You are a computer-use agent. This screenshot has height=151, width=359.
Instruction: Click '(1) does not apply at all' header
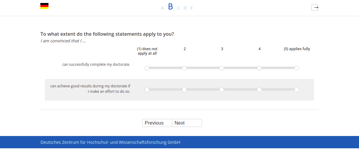(147, 51)
